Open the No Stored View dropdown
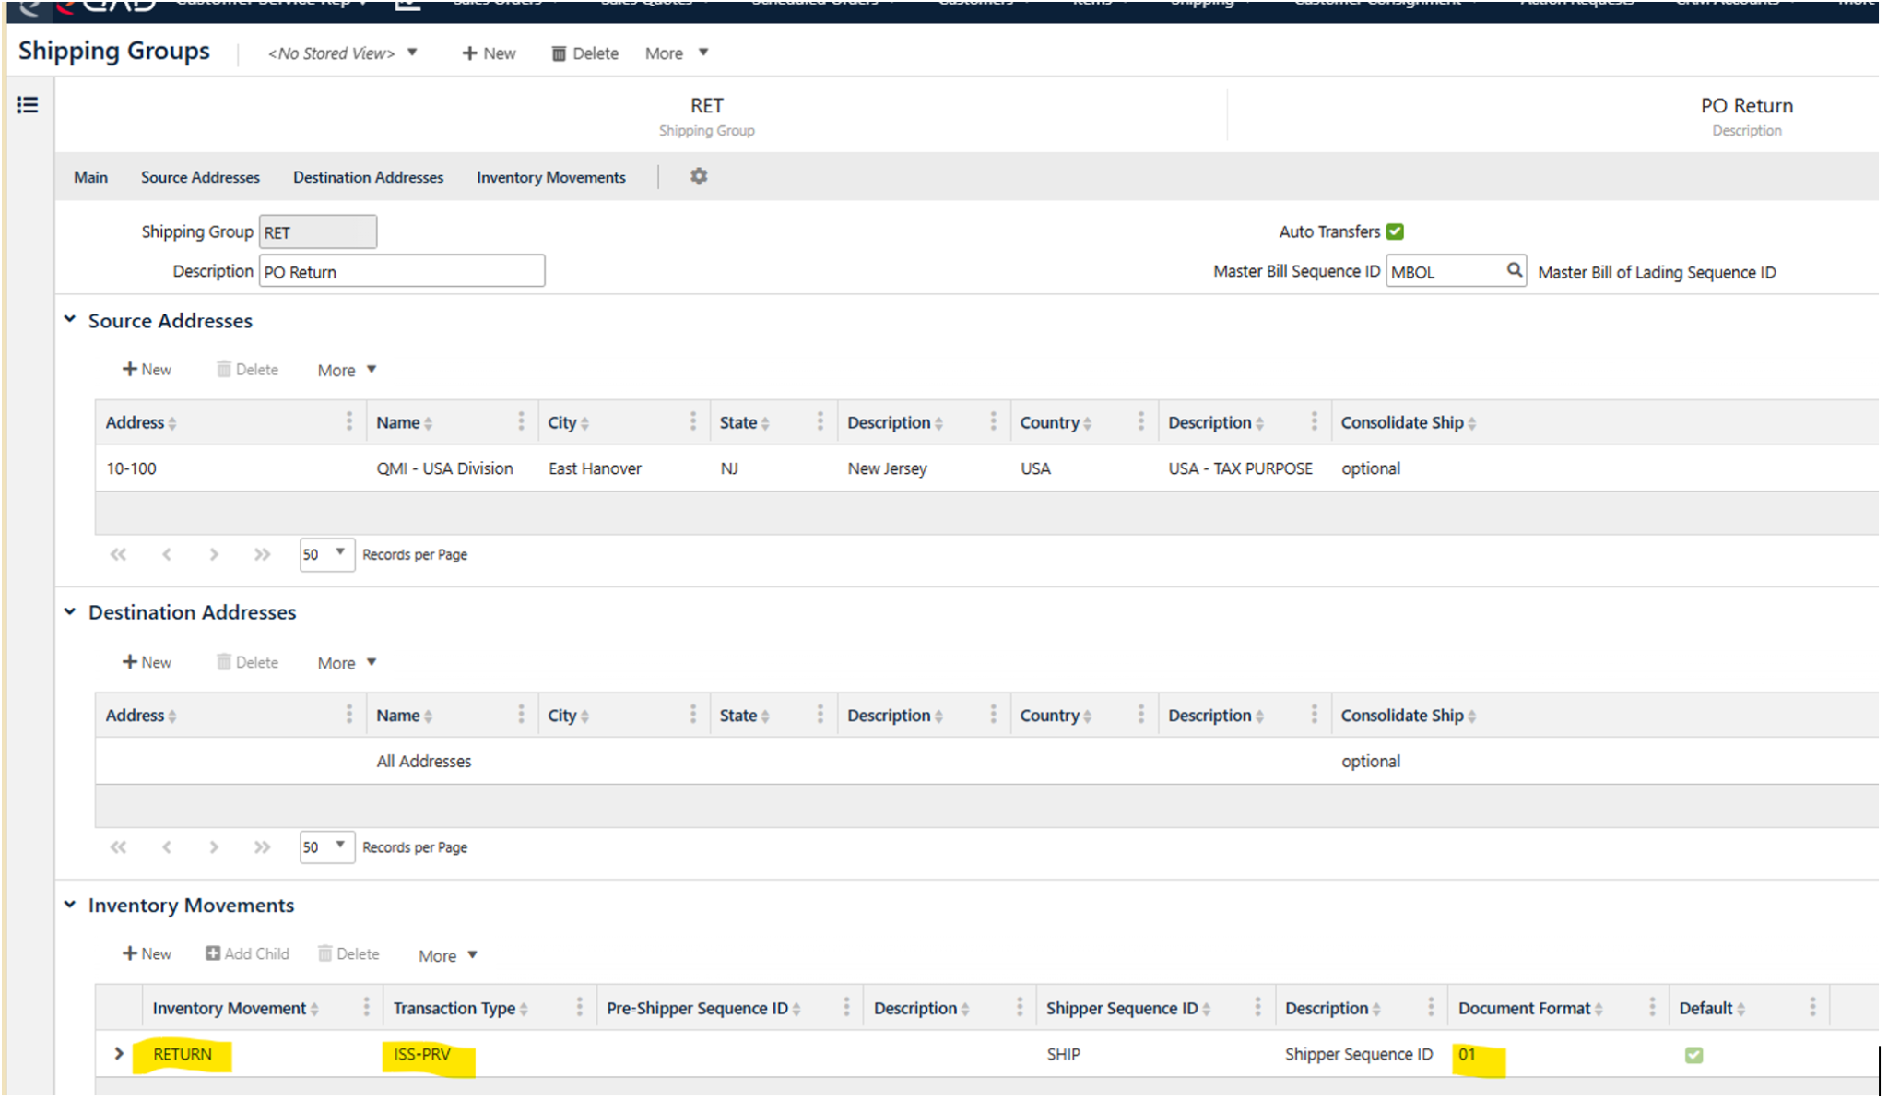Viewport: 1888px width, 1101px height. pos(412,53)
